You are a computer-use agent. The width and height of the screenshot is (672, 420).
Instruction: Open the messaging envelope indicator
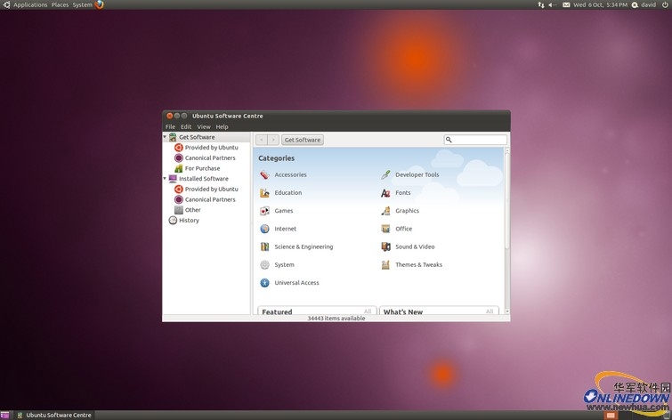click(x=566, y=4)
